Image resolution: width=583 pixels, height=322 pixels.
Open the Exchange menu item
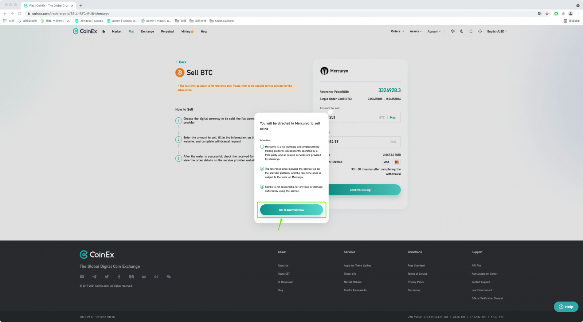pyautogui.click(x=147, y=32)
